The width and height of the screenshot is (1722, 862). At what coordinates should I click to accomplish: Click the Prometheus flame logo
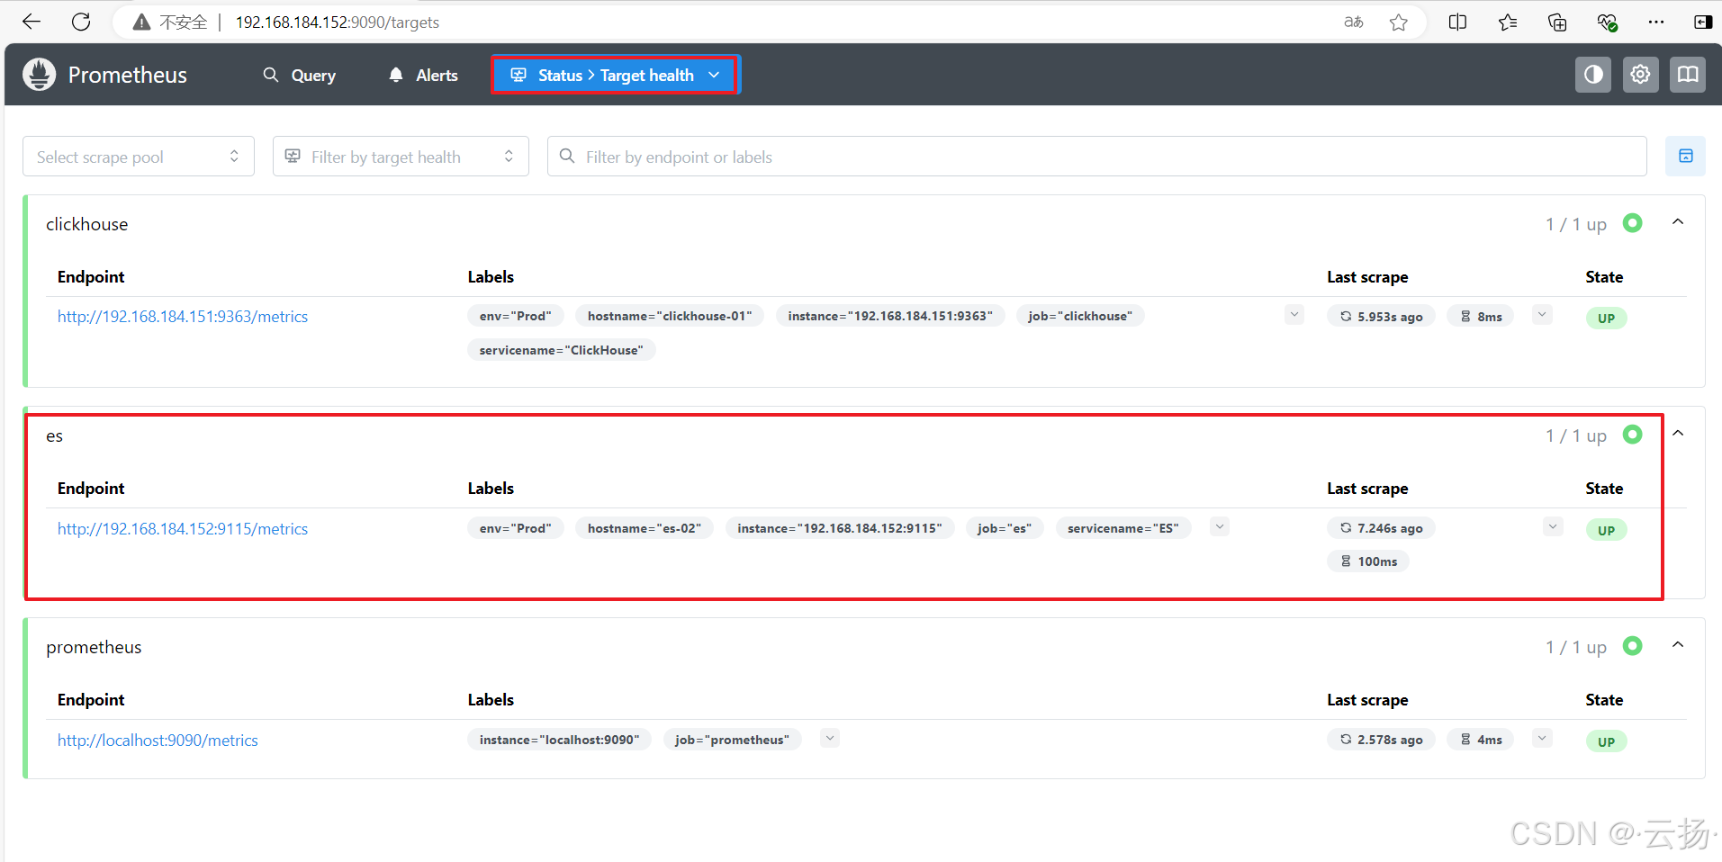pyautogui.click(x=39, y=75)
